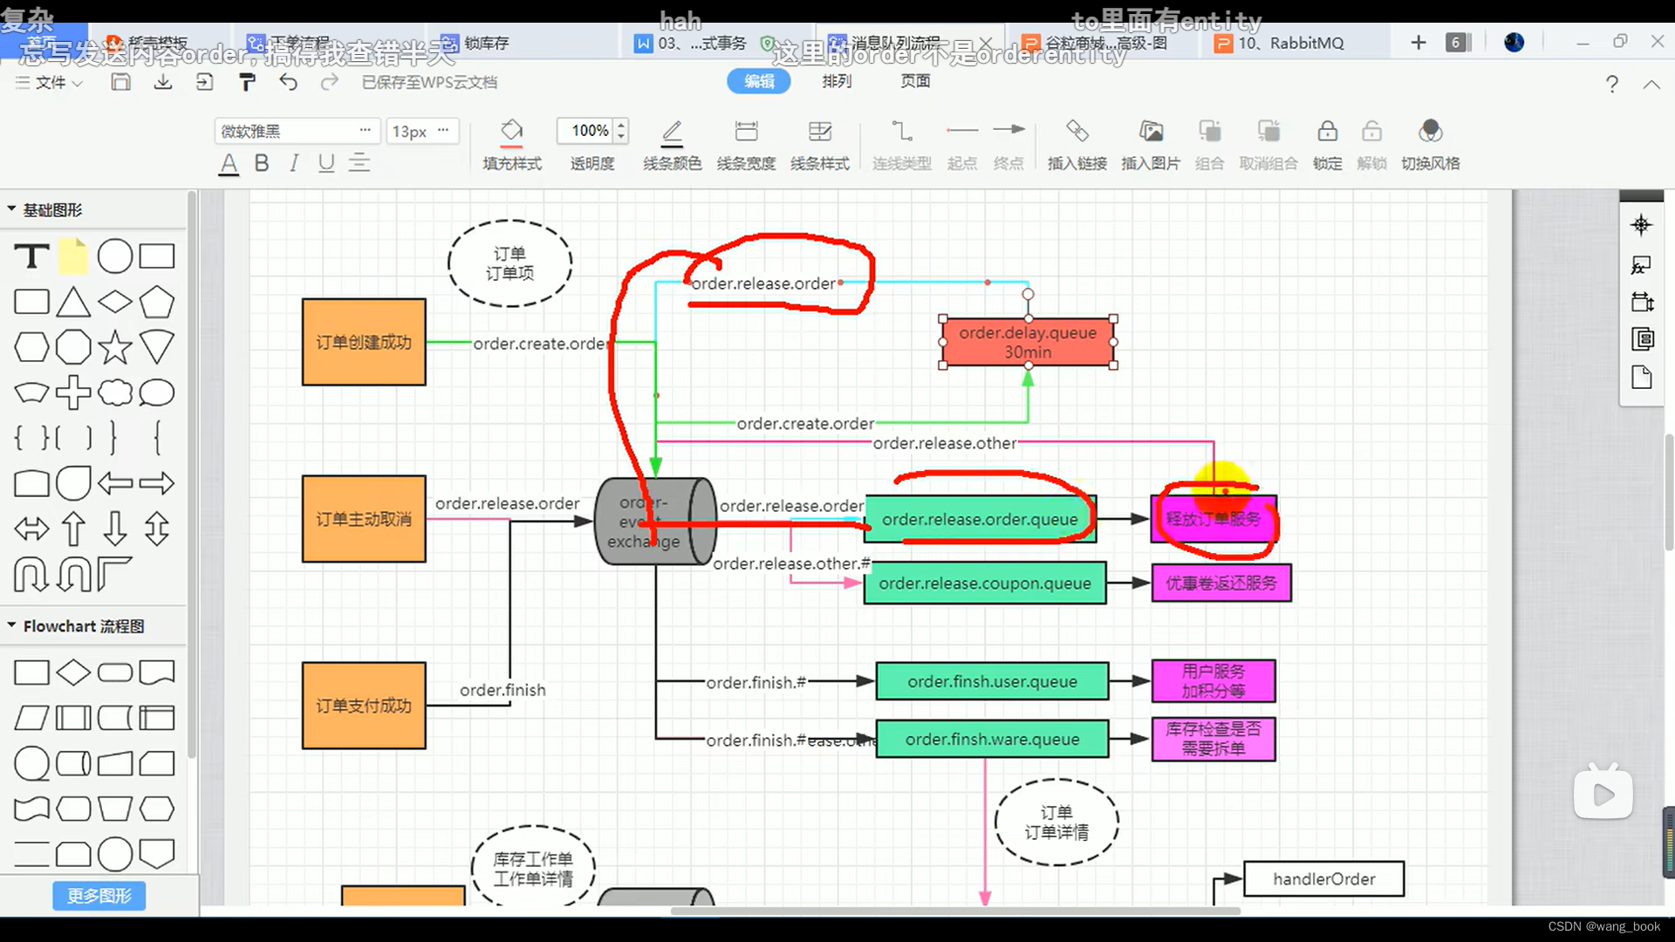Select the order.release.coupon.queue green box
This screenshot has width=1675, height=942.
pyautogui.click(x=985, y=584)
